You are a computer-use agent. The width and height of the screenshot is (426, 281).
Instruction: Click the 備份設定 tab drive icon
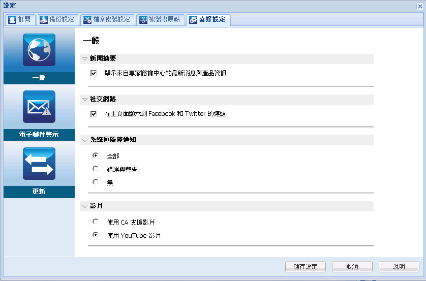point(44,19)
